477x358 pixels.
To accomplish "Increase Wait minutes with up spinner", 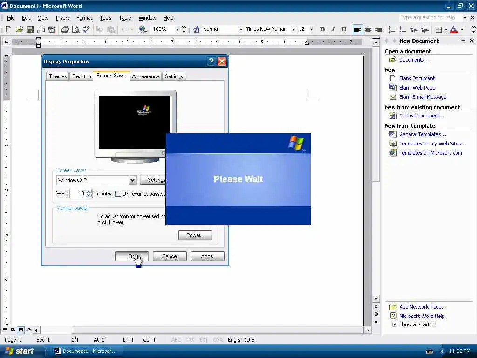I will point(89,192).
